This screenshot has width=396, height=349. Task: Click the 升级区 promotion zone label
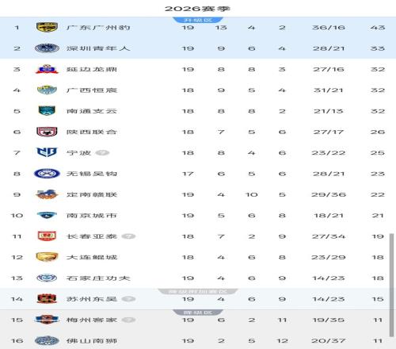point(198,20)
